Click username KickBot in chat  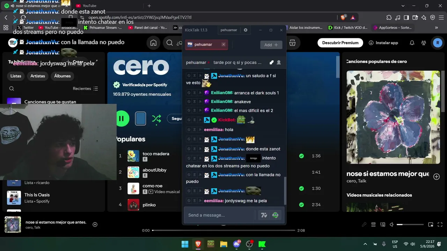coord(227,120)
